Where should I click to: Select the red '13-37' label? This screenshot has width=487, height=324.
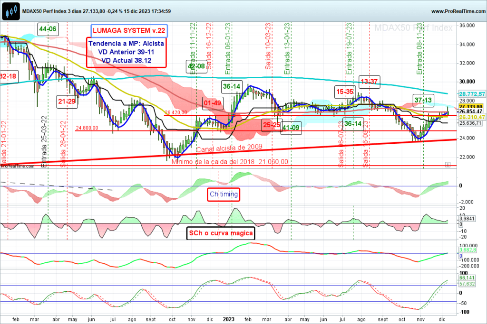(369, 82)
